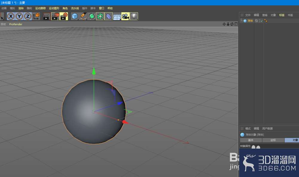Image resolution: width=299 pixels, height=177 pixels.
Task: Select the 球体 object in object manager
Action: click(250, 21)
